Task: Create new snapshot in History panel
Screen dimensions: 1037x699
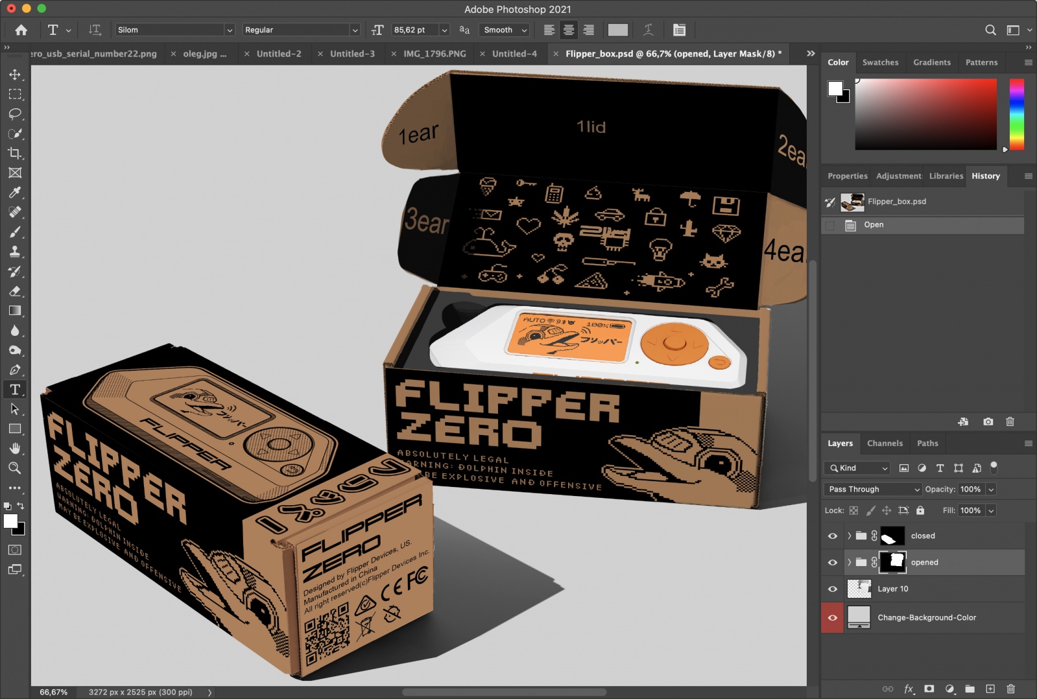Action: click(x=988, y=421)
